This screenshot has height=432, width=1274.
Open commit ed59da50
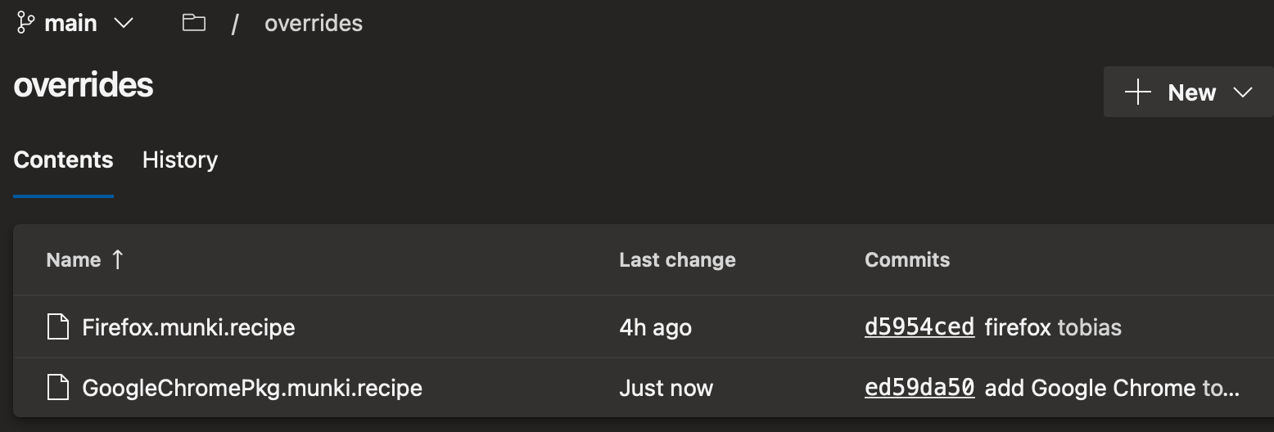pos(919,388)
